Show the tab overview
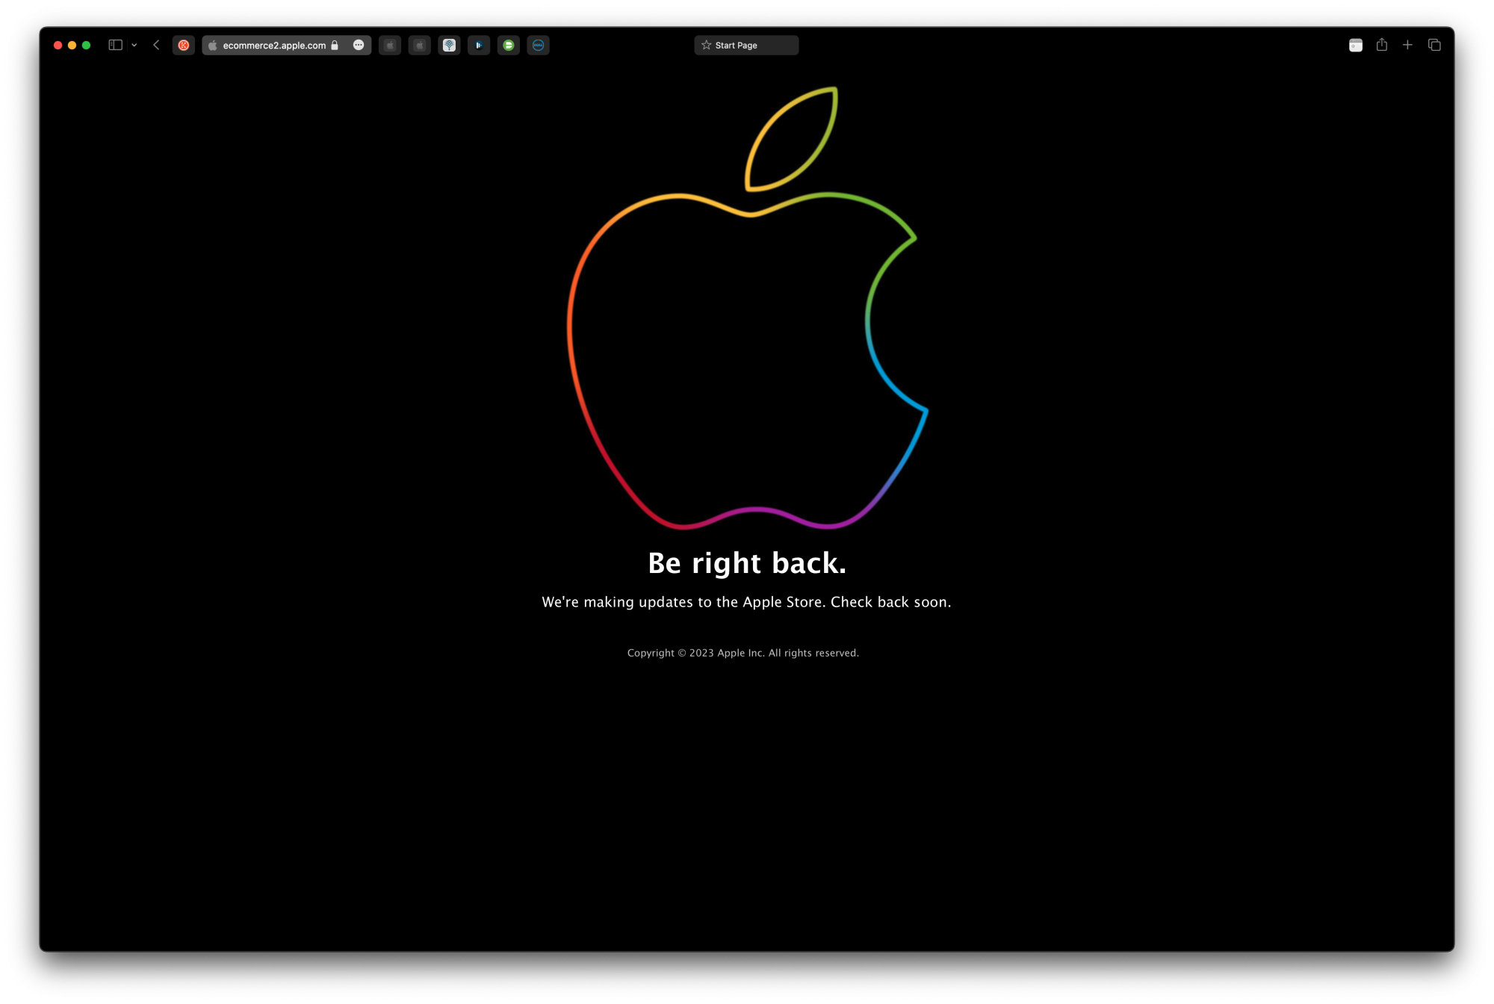Viewport: 1494px width, 1004px height. coord(1434,46)
